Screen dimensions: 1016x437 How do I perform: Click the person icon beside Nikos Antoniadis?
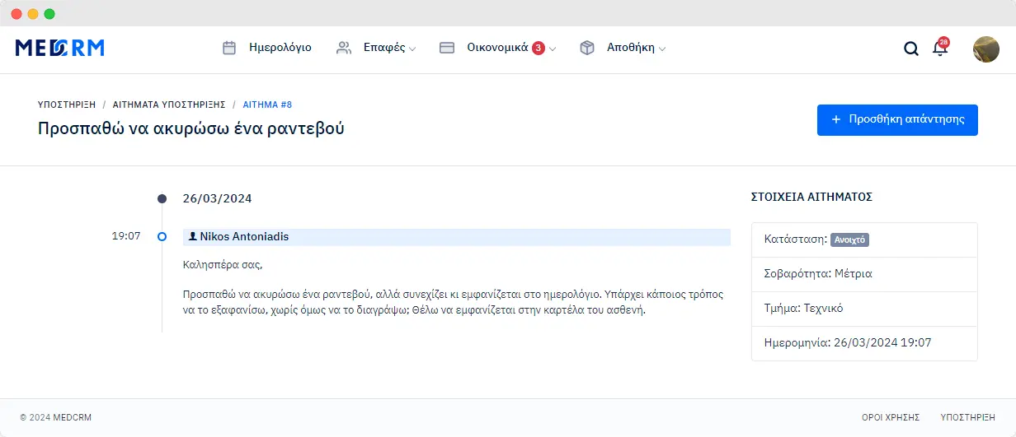pos(193,237)
